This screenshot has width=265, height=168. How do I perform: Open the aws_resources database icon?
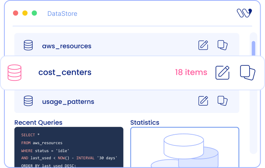(x=28, y=45)
